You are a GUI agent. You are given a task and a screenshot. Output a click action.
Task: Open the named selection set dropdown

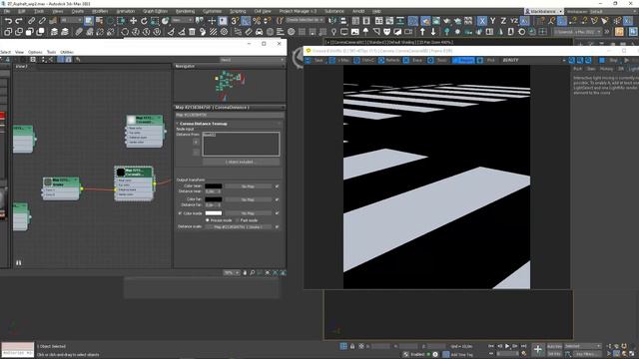304,20
